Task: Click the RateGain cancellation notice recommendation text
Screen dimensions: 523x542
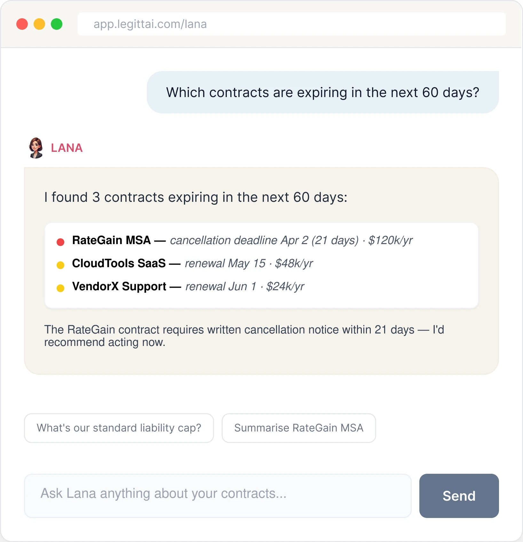Action: pyautogui.click(x=244, y=336)
